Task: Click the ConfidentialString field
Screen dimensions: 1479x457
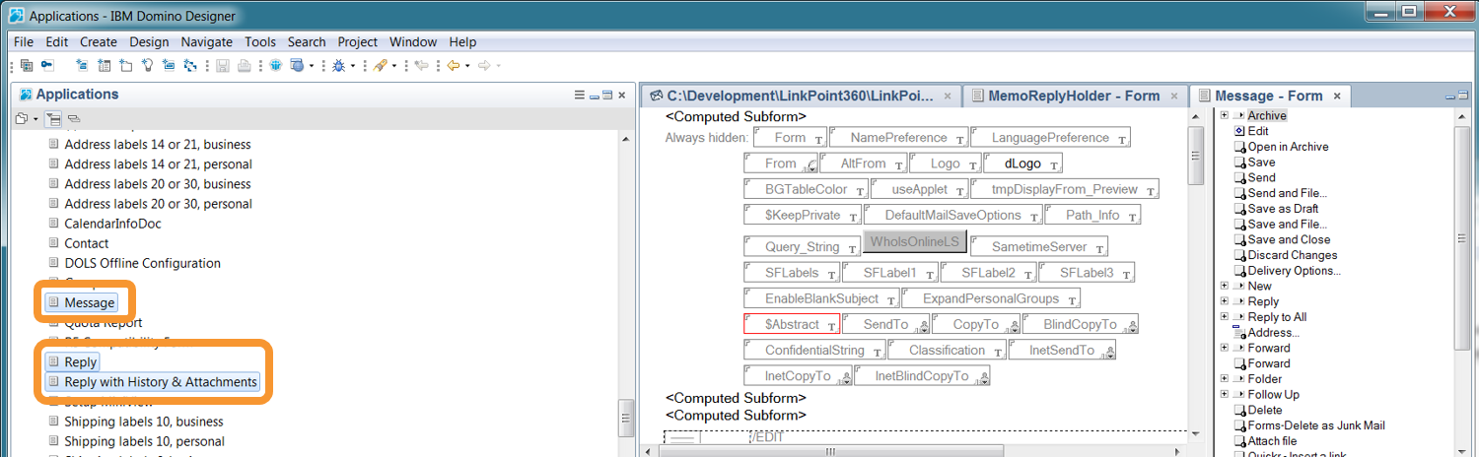Action: point(815,350)
